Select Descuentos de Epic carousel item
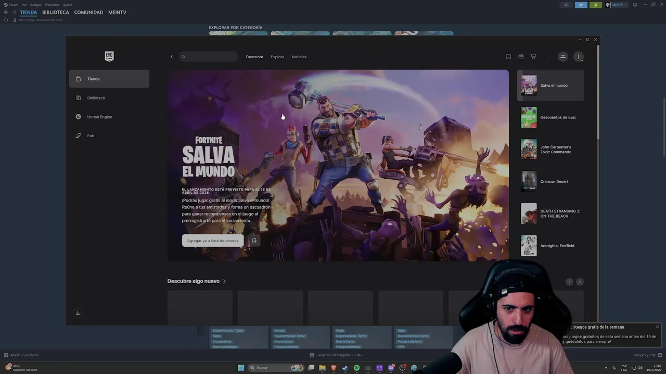Image resolution: width=666 pixels, height=374 pixels. (550, 117)
